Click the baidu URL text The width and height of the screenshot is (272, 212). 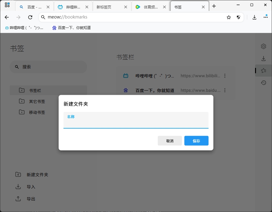click(x=201, y=90)
